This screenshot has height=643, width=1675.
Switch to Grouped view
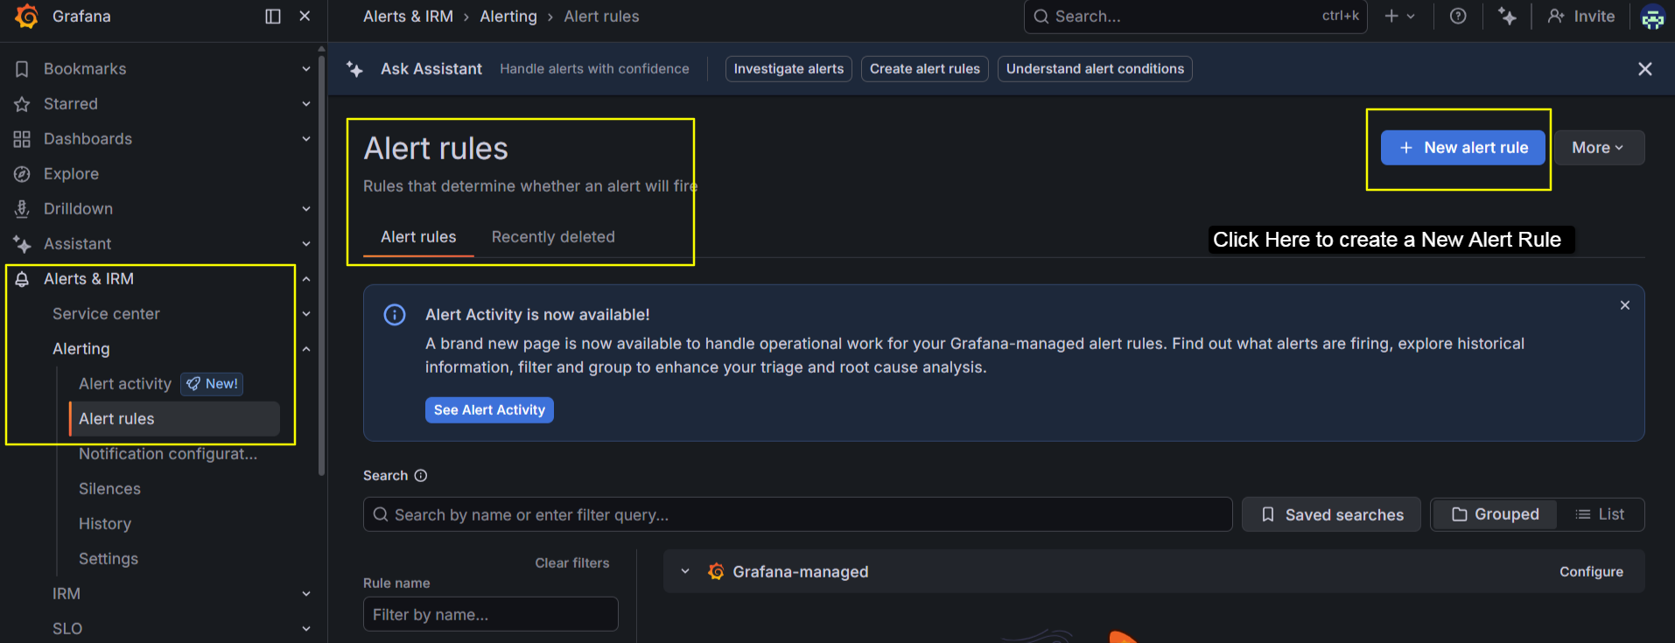[x=1495, y=514]
